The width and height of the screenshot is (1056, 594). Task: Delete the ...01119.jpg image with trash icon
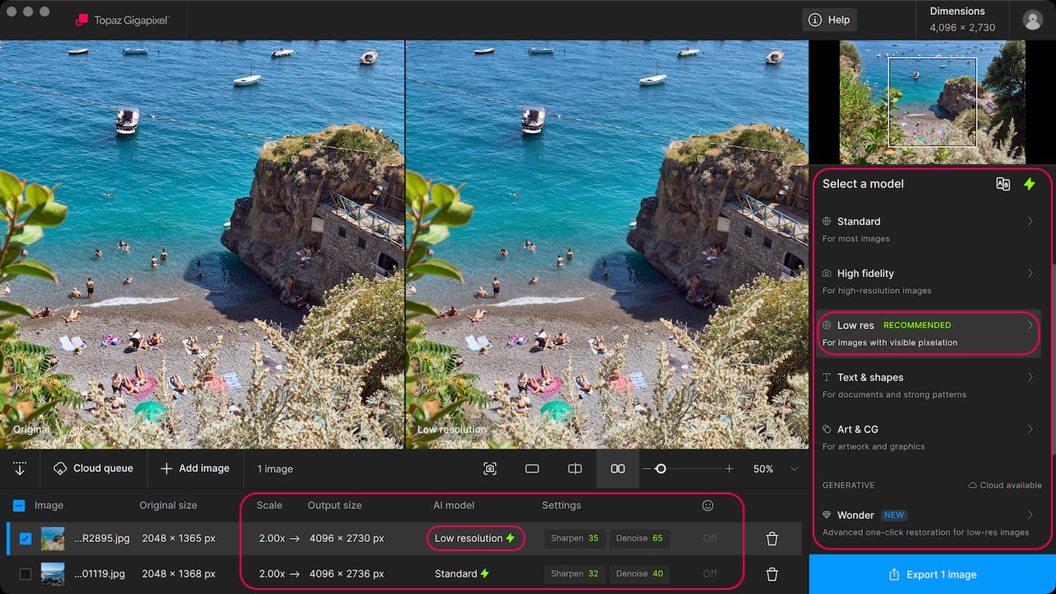point(772,574)
